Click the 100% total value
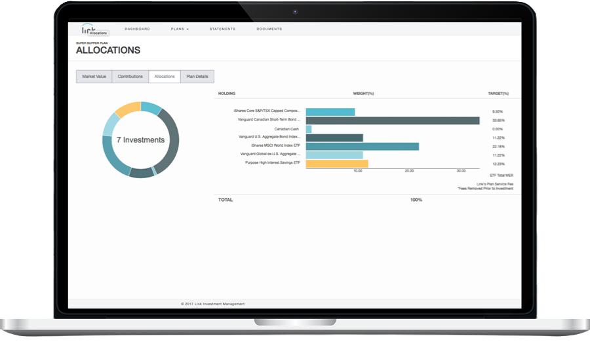This screenshot has width=590, height=357. coord(416,200)
